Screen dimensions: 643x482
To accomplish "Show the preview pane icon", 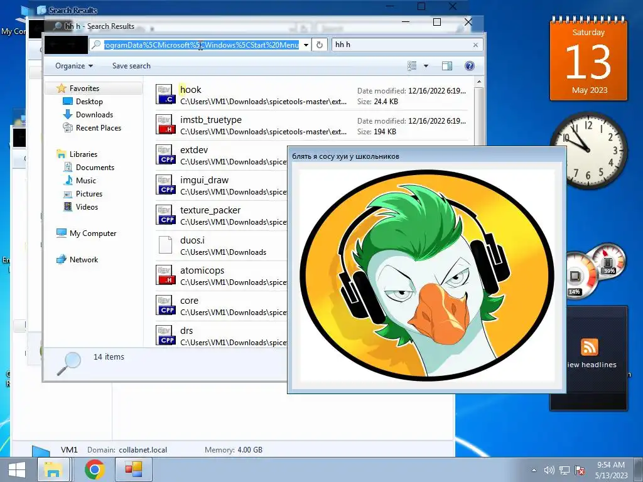I will pos(447,66).
